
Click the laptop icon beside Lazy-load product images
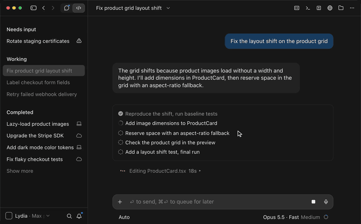[79, 124]
